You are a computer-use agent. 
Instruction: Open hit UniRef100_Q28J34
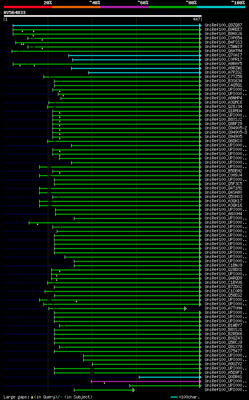pyautogui.click(x=223, y=107)
